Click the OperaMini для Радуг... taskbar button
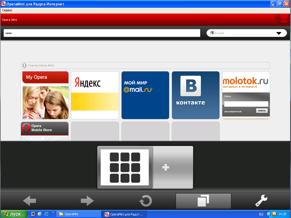Screen dimensions: 291x218 [x=124, y=214]
